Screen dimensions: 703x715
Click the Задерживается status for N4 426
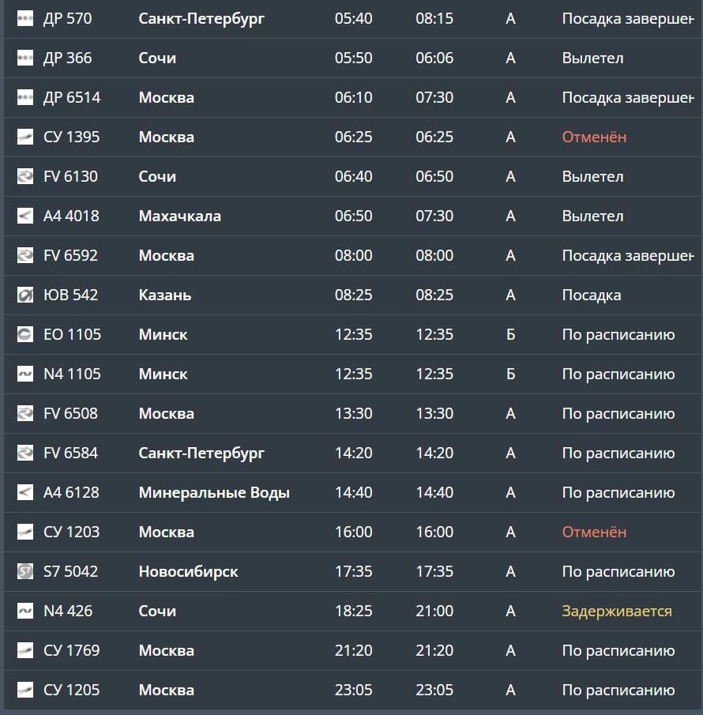point(616,611)
